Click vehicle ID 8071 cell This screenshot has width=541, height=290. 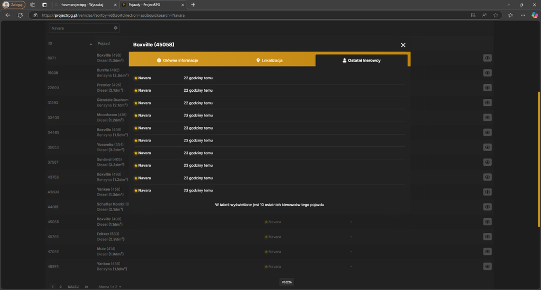click(51, 58)
